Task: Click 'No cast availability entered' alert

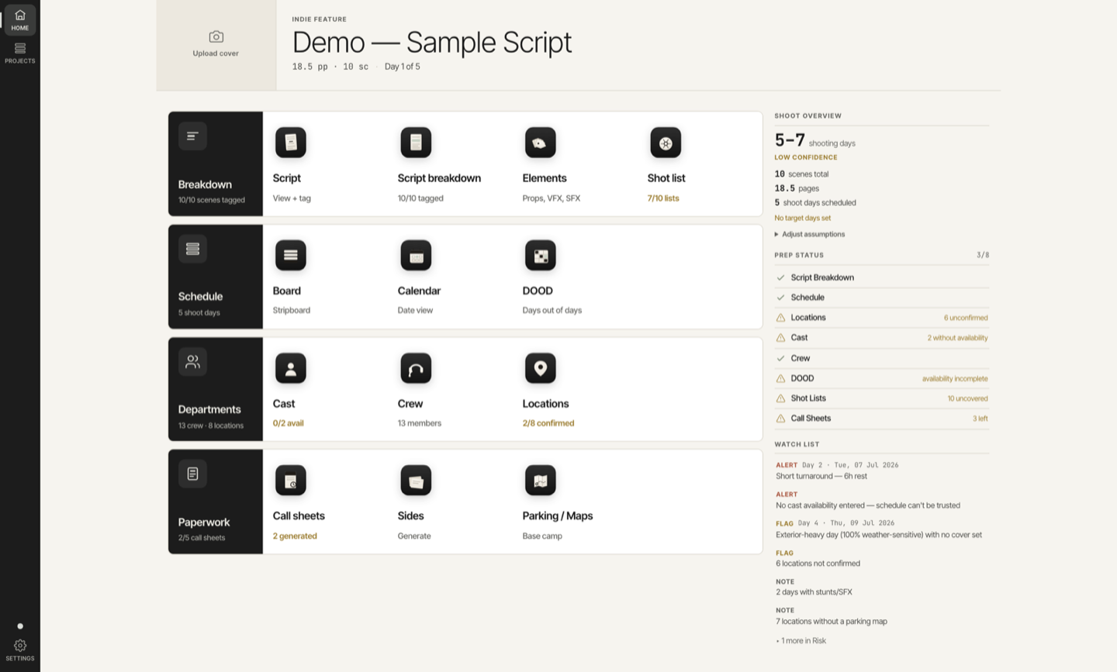Action: coord(868,505)
